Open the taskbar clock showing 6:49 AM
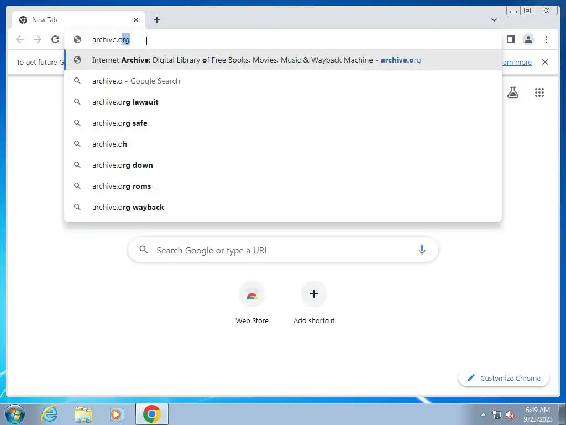Image resolution: width=566 pixels, height=425 pixels. [x=538, y=414]
